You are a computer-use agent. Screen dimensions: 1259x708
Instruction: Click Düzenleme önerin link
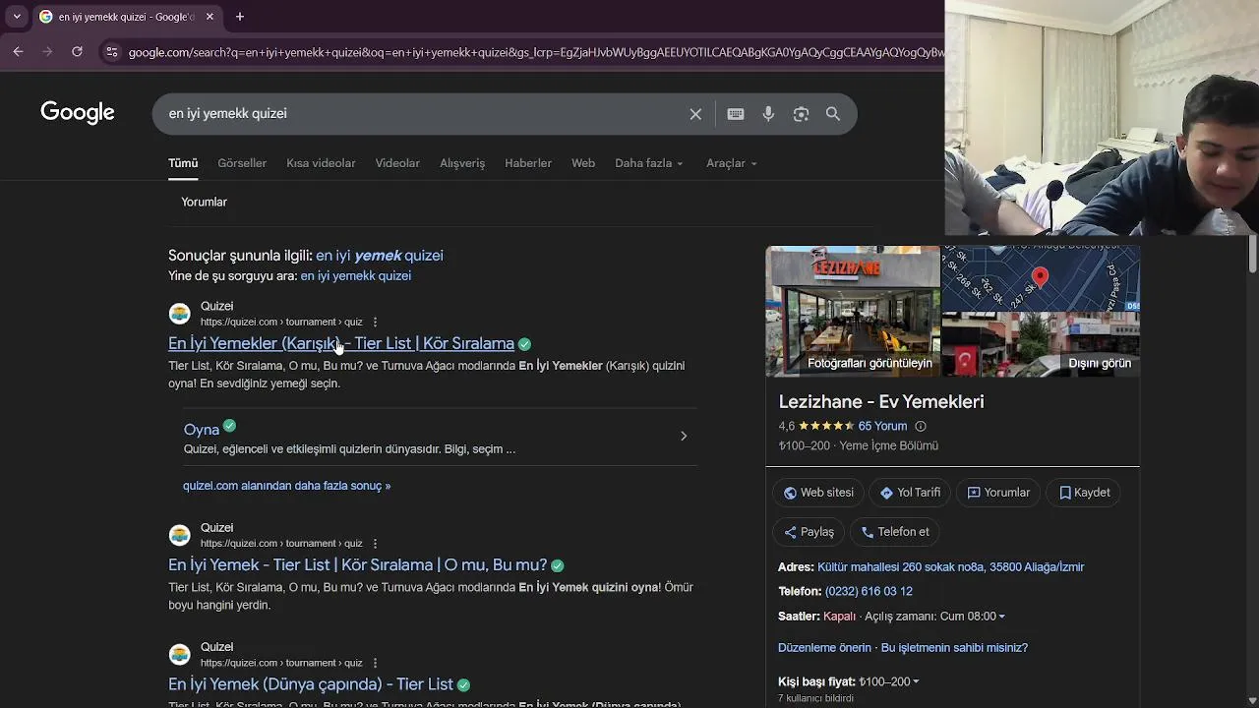pyautogui.click(x=824, y=648)
